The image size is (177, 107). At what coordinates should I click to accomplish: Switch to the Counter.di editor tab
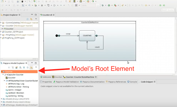coord(47,15)
